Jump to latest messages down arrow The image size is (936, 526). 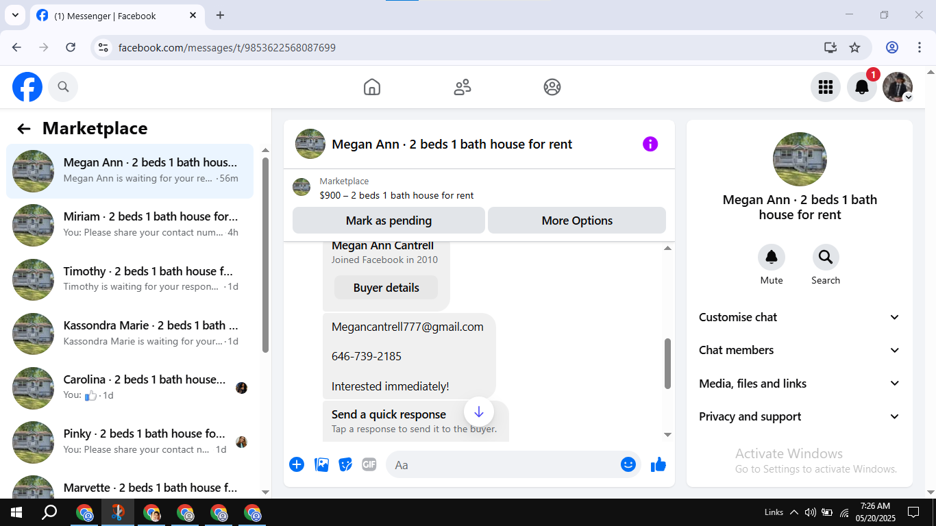click(479, 412)
